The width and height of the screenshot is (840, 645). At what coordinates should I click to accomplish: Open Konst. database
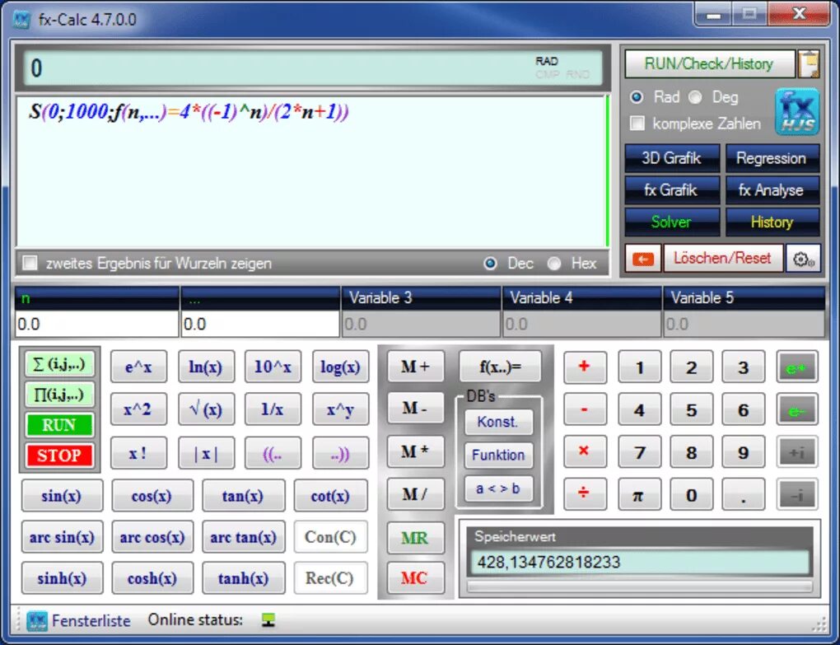coord(498,422)
